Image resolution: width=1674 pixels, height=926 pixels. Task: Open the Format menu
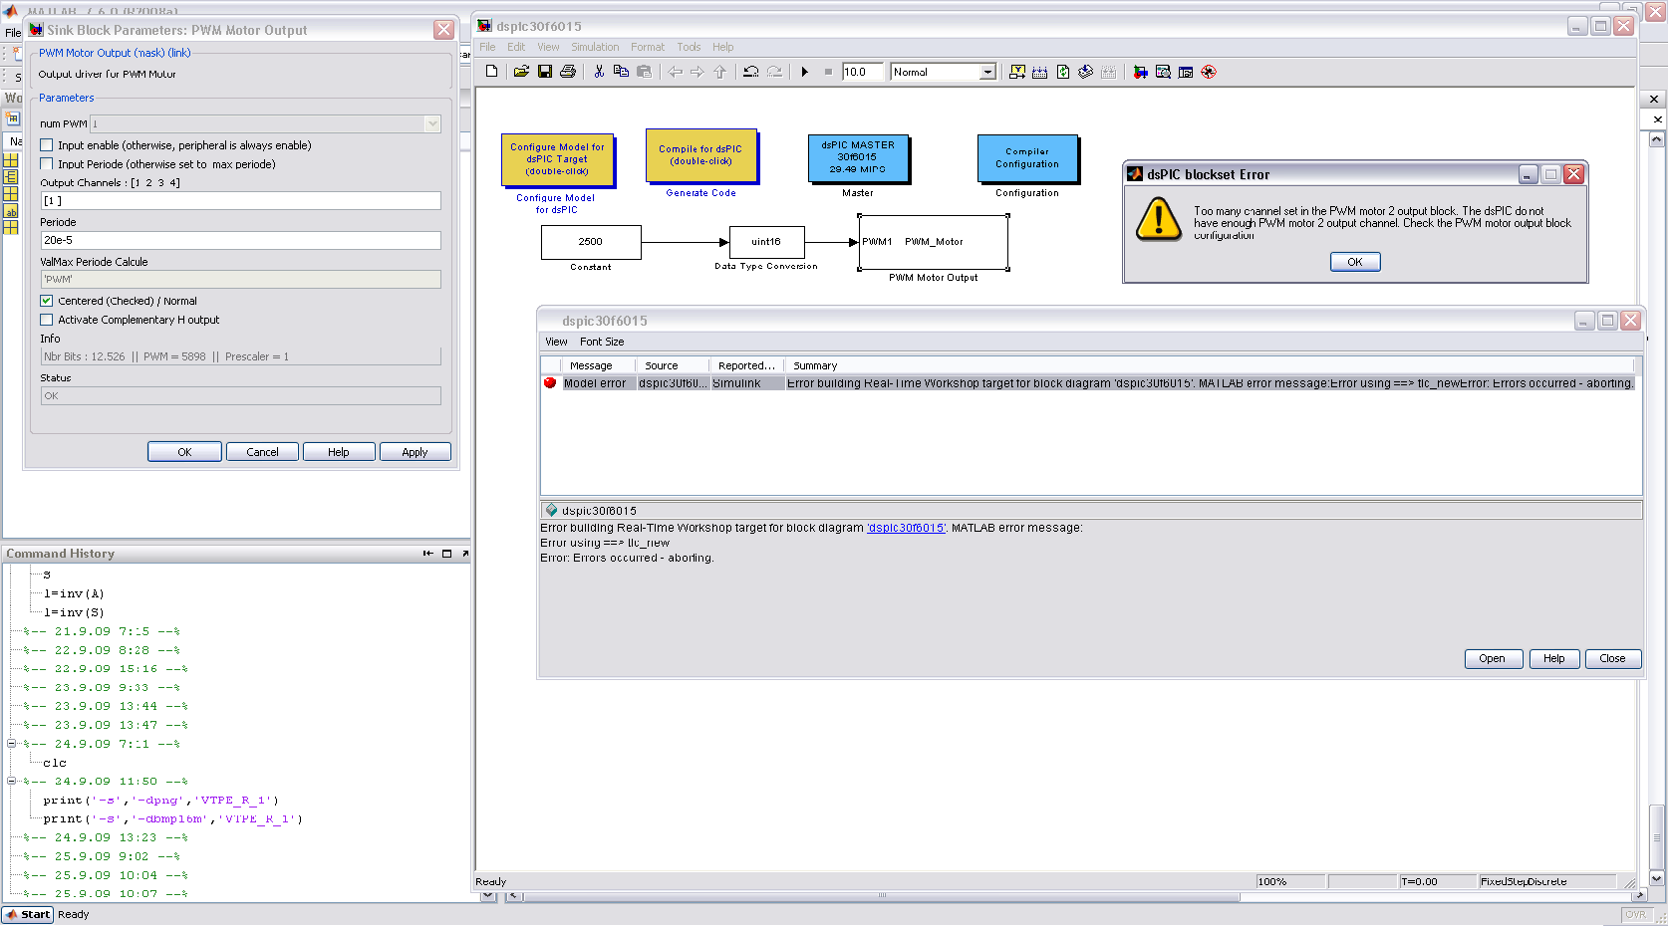pyautogui.click(x=648, y=47)
